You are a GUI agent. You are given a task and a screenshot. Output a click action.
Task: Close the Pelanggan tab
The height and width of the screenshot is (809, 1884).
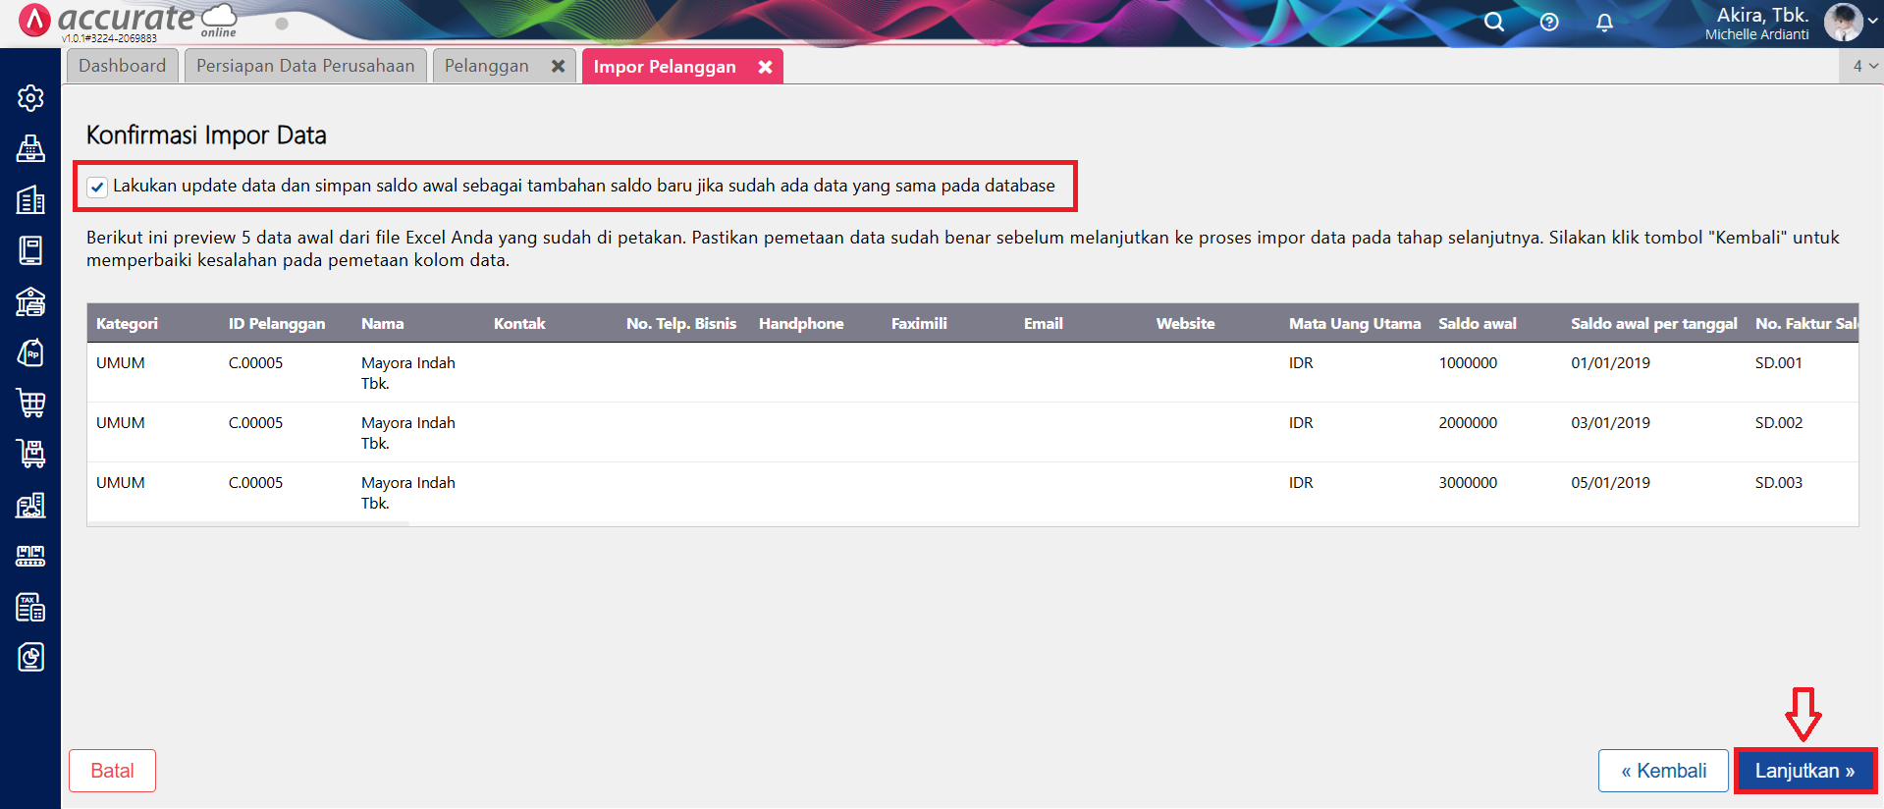pyautogui.click(x=558, y=66)
